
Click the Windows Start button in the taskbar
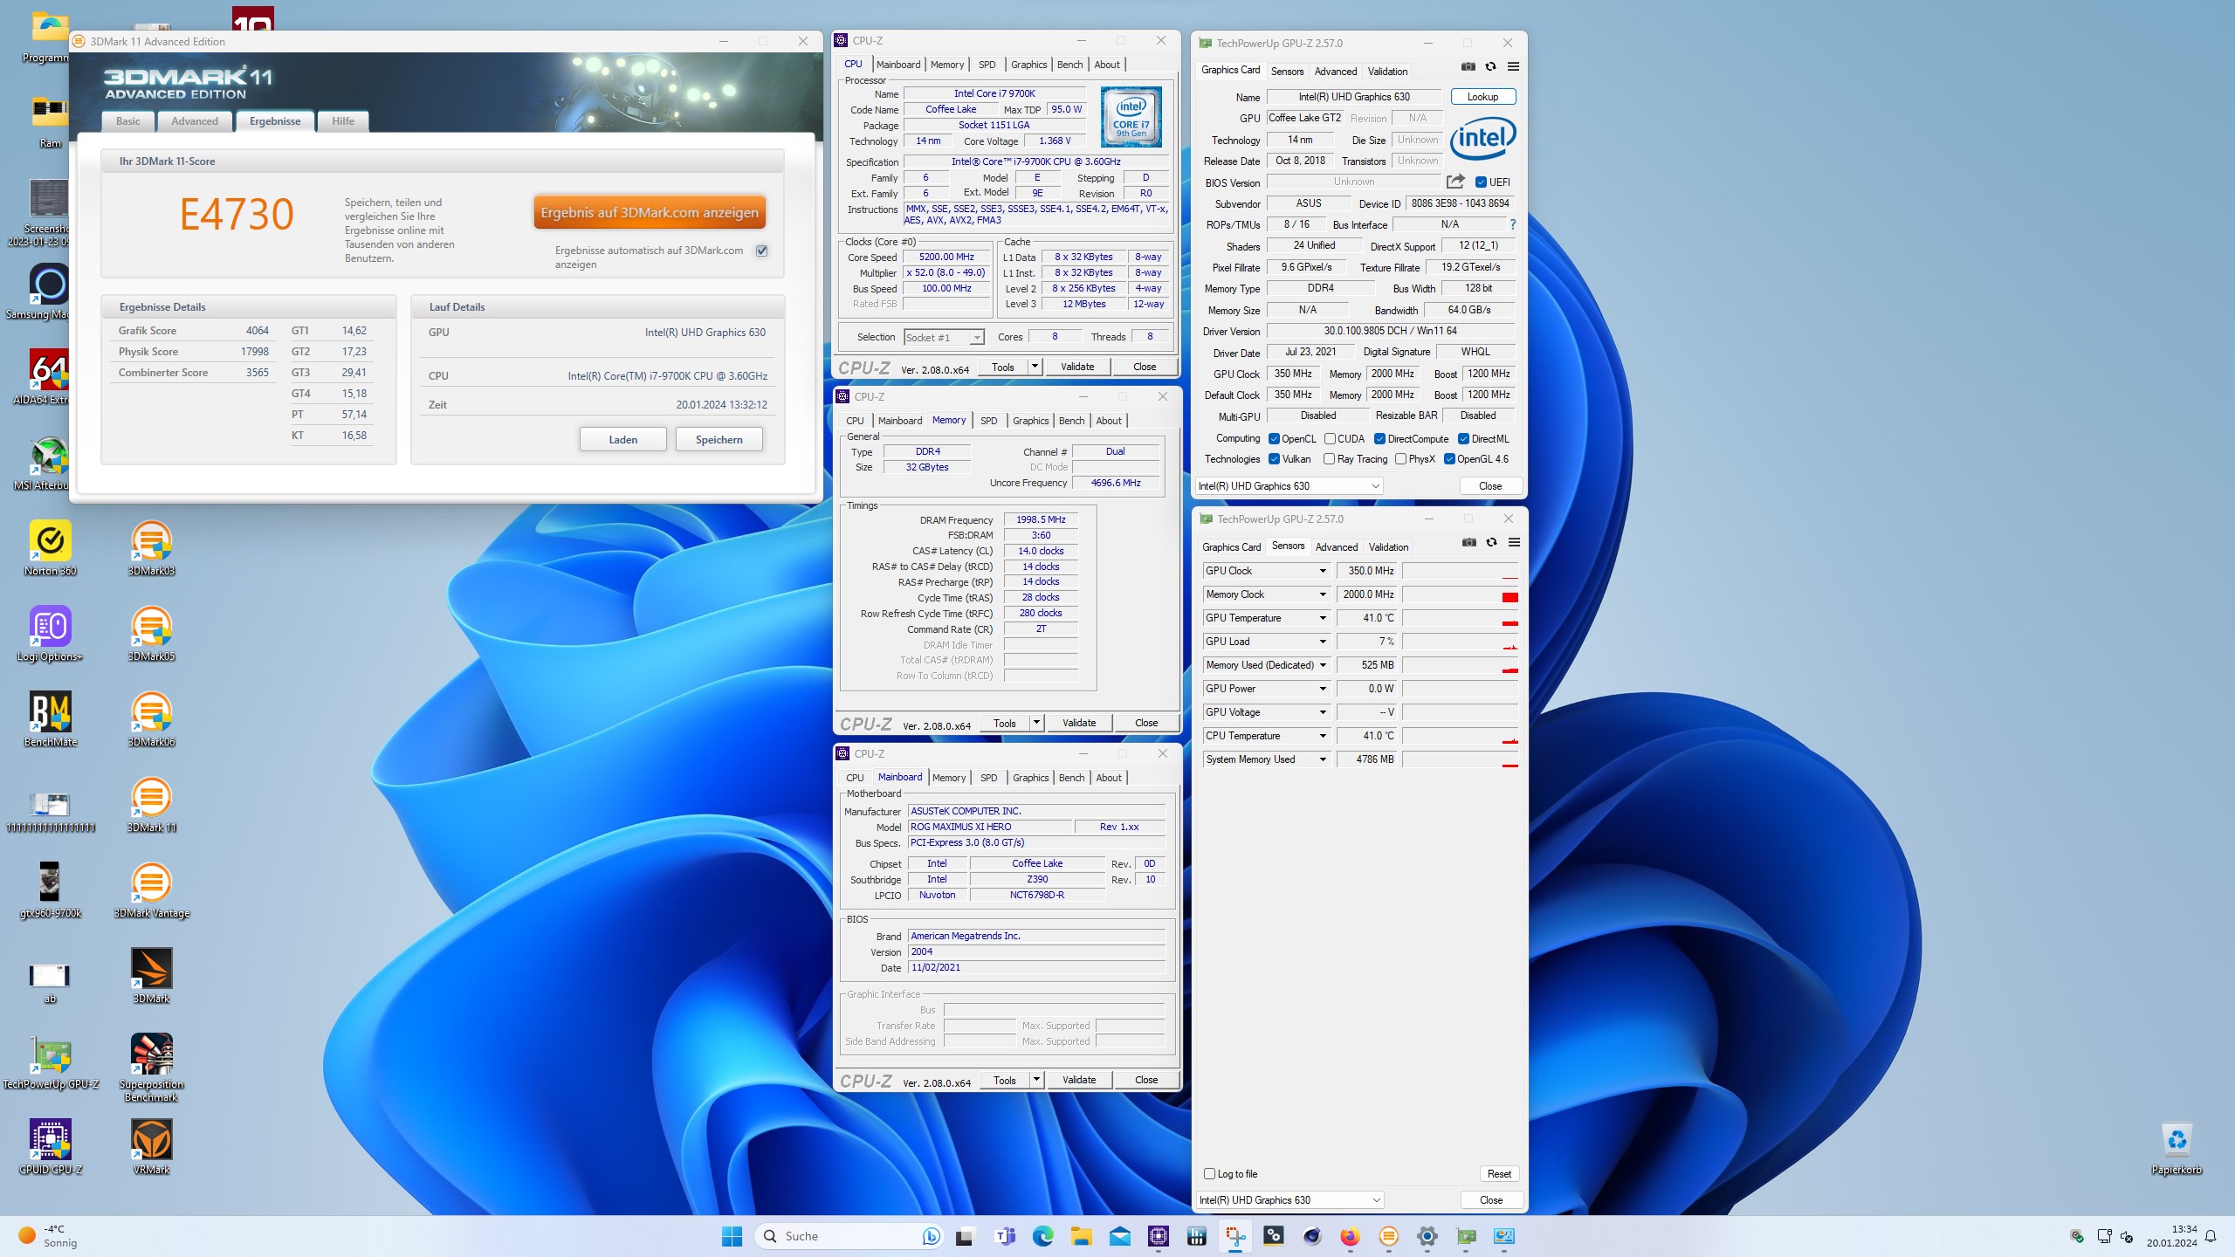click(x=732, y=1236)
